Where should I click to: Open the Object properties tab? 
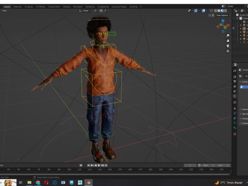click(235, 109)
